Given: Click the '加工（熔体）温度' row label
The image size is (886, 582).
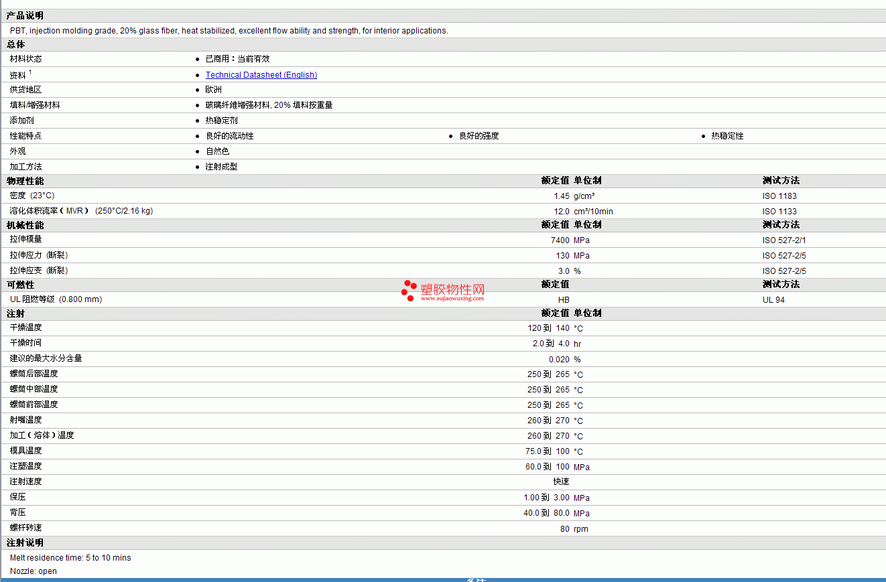Looking at the screenshot, I should click(42, 435).
